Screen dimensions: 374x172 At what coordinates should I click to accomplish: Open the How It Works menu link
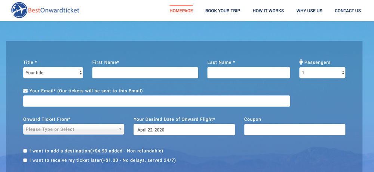pyautogui.click(x=268, y=11)
